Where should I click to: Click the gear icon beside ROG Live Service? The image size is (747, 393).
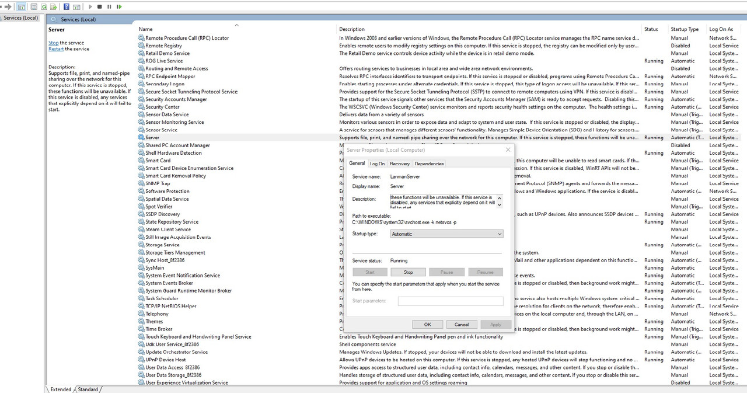141,61
